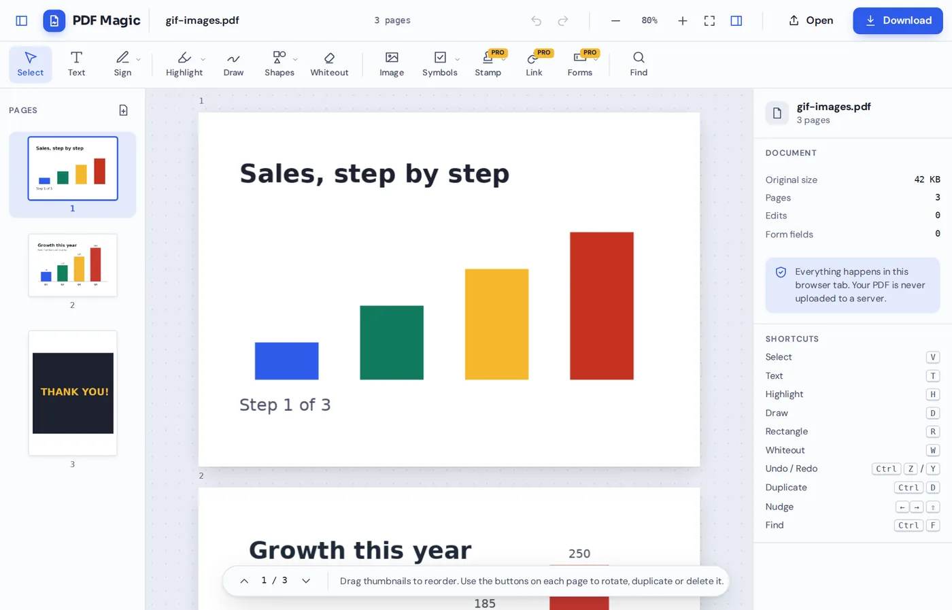
Task: Select the Select tool
Action: tap(31, 64)
